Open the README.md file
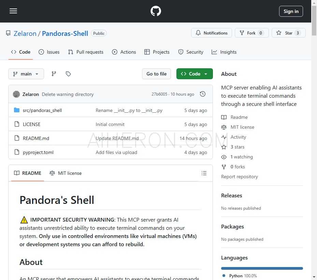The image size is (317, 280). coord(36,138)
